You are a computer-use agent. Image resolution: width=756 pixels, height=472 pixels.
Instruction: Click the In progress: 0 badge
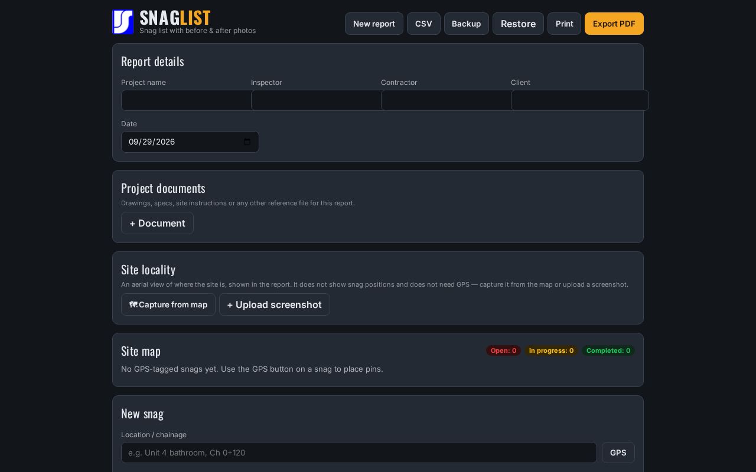[552, 350]
